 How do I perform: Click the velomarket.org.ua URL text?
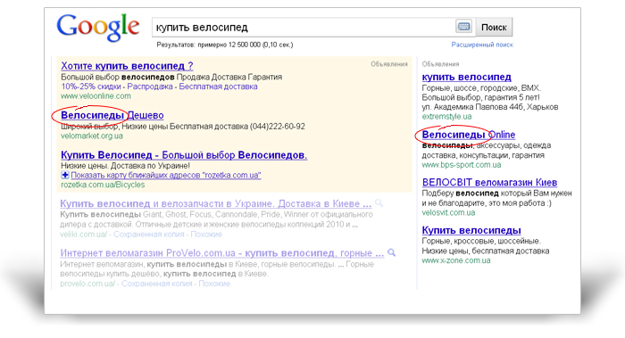[x=92, y=136]
